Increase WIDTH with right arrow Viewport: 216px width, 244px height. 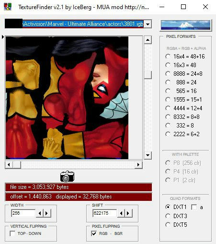click(x=47, y=213)
